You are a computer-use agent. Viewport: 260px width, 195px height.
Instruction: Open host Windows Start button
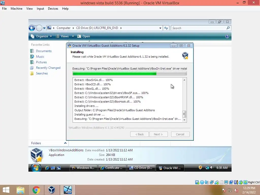coord(6,190)
